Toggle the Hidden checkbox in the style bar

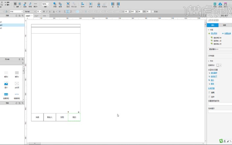pyautogui.click(x=153, y=12)
